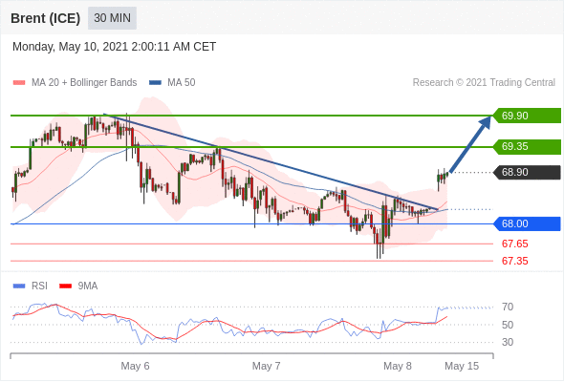Click the May 6 date axis label
Image resolution: width=564 pixels, height=382 pixels.
click(135, 366)
